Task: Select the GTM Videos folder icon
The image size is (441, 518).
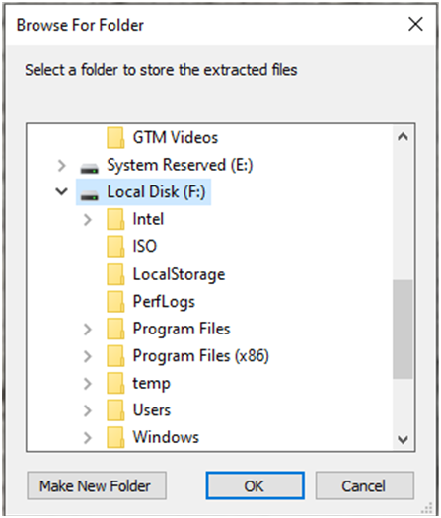Action: [x=115, y=138]
